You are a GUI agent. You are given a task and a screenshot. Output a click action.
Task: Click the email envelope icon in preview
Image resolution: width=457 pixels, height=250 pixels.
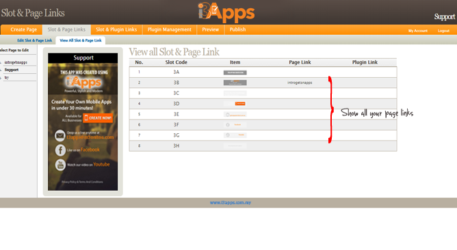(x=60, y=136)
